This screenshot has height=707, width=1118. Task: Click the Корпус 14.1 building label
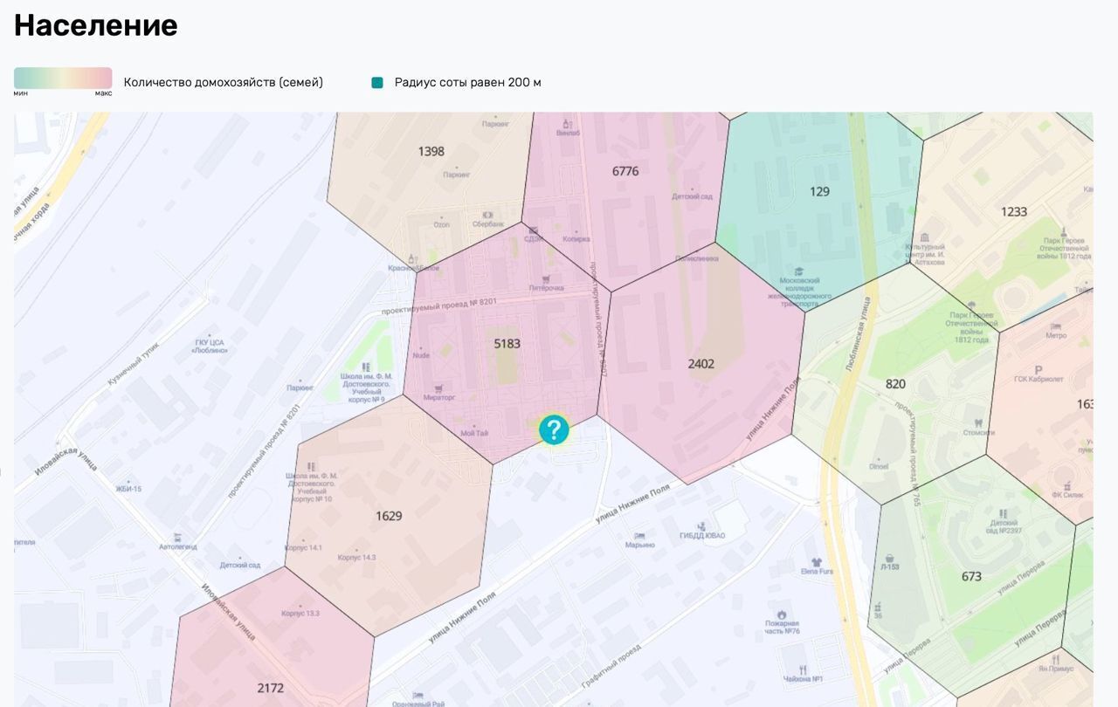[303, 548]
